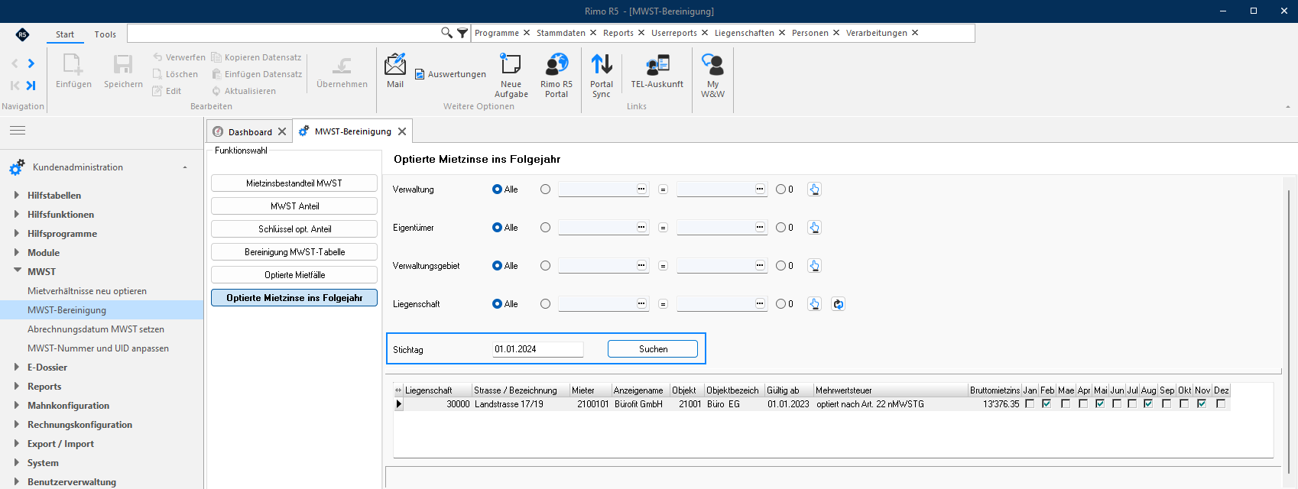The width and height of the screenshot is (1298, 489).
Task: Open the R5 application menu logo
Action: [x=22, y=34]
